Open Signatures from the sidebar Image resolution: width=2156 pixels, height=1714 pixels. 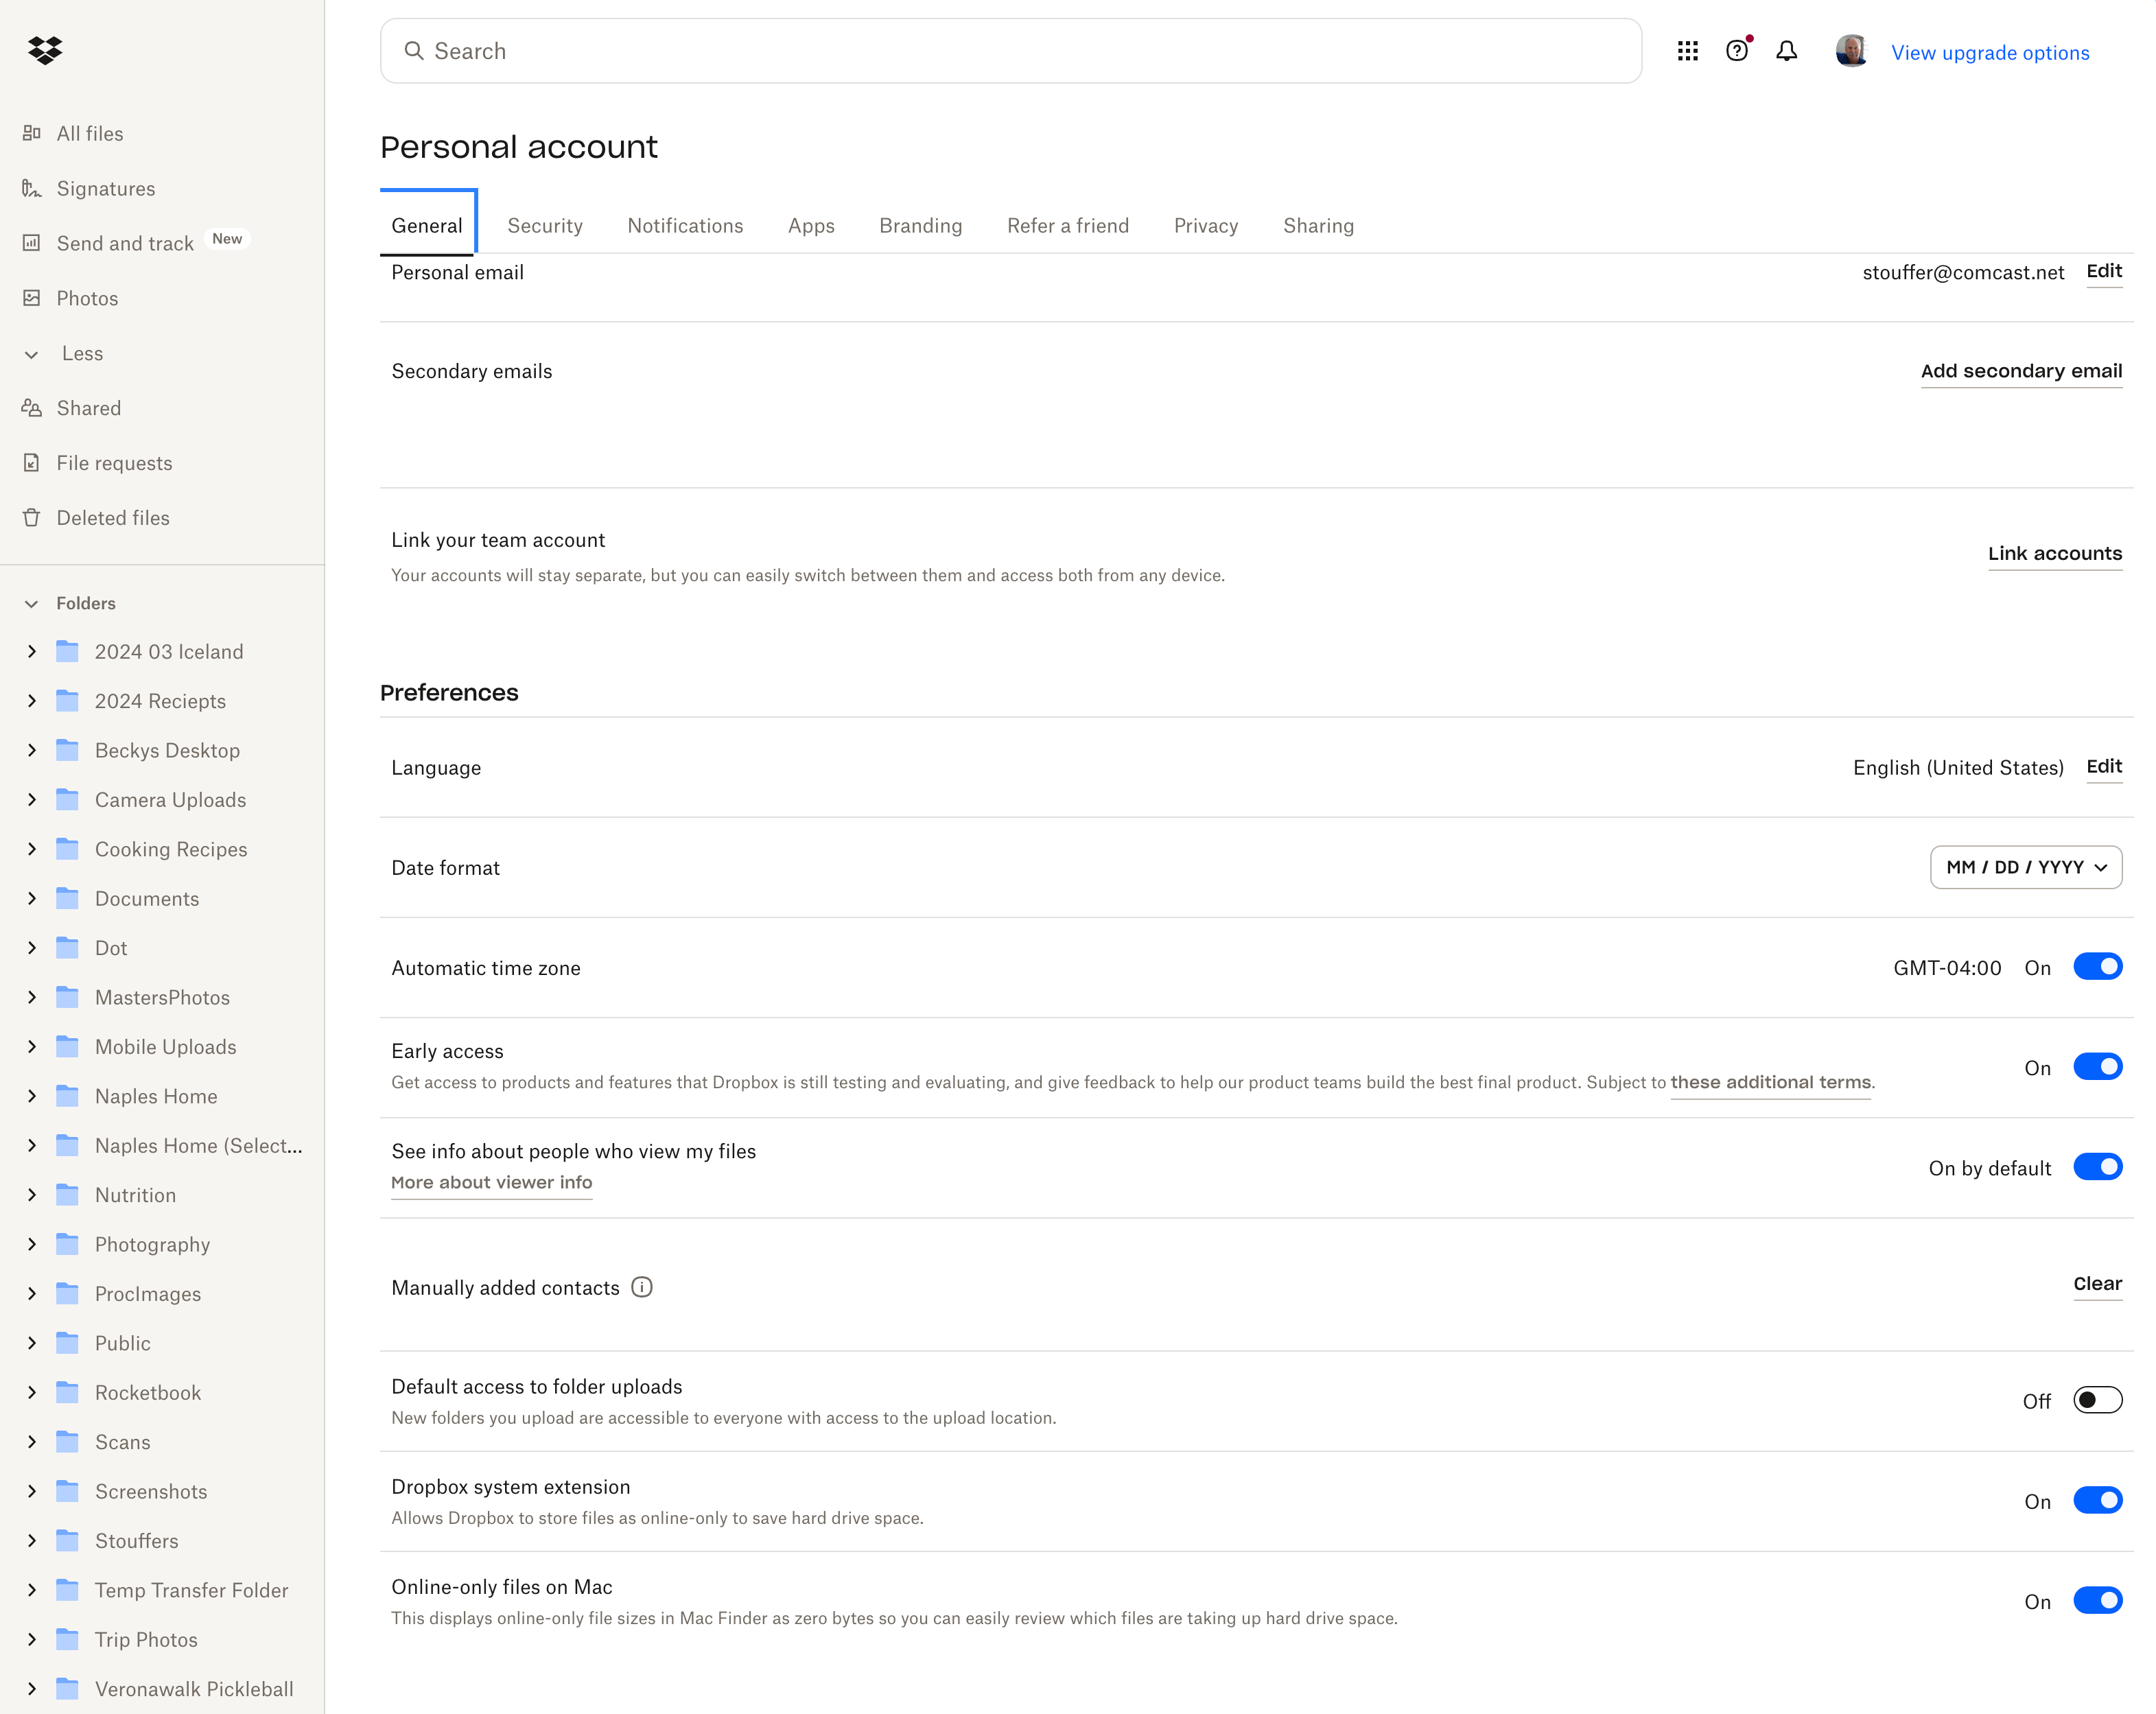(105, 189)
